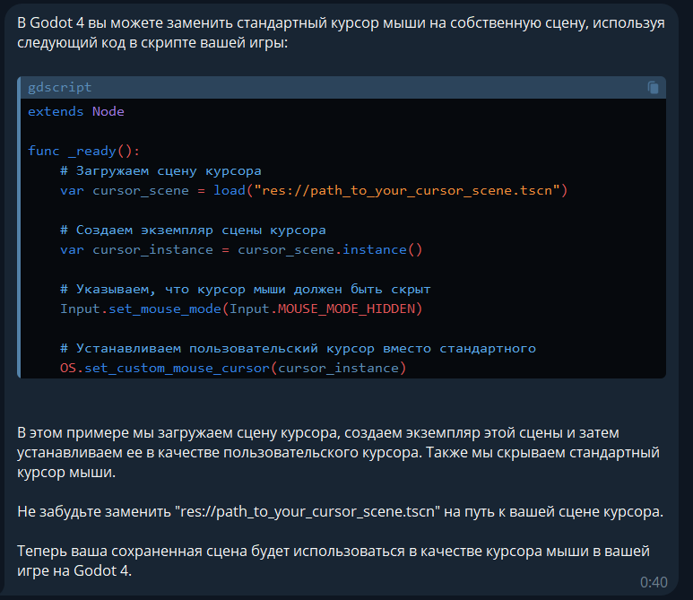693x600 pixels.
Task: Click the 'OS.set_custom_mouse_cursor' line
Action: (233, 368)
